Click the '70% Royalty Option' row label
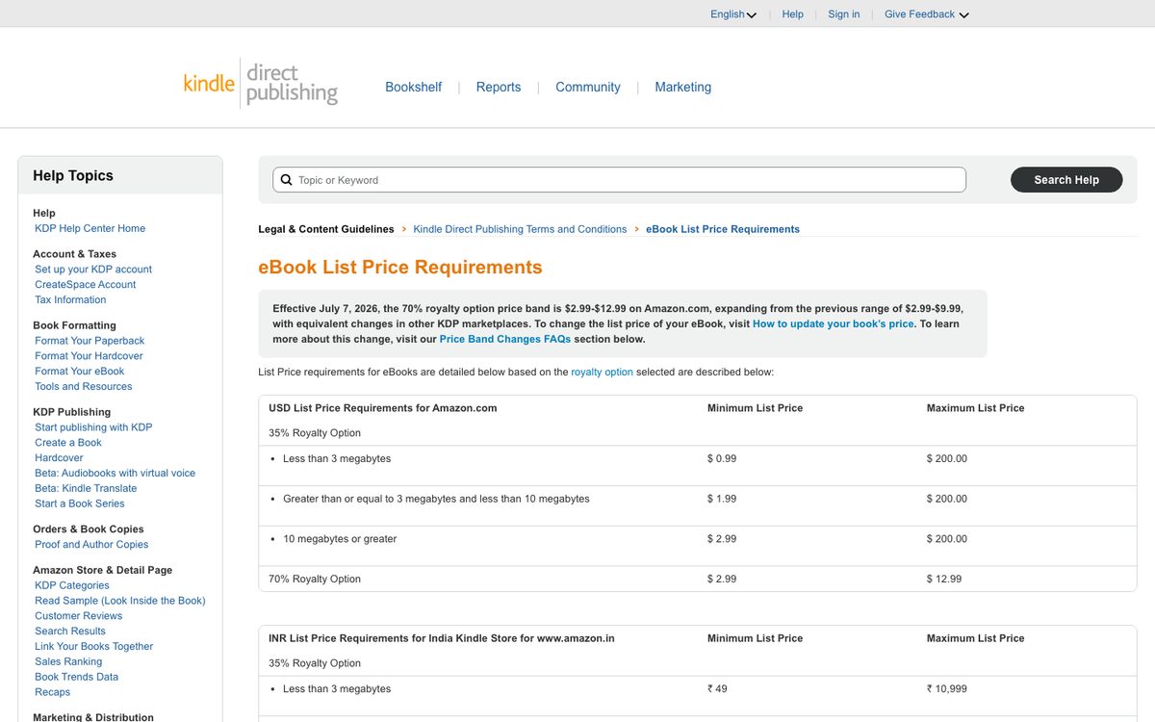Screen dimensions: 1155x722 pyautogui.click(x=315, y=580)
